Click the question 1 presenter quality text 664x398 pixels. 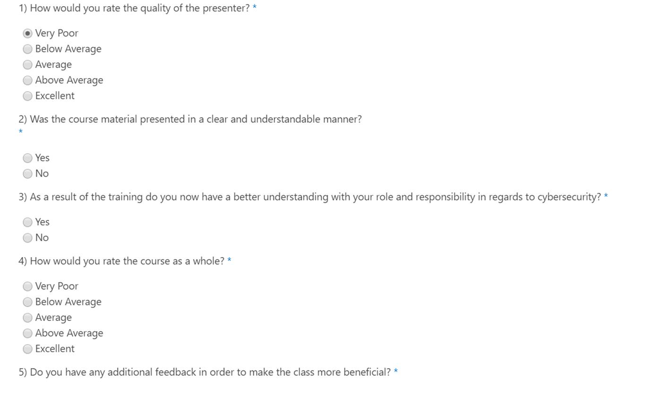coord(134,8)
